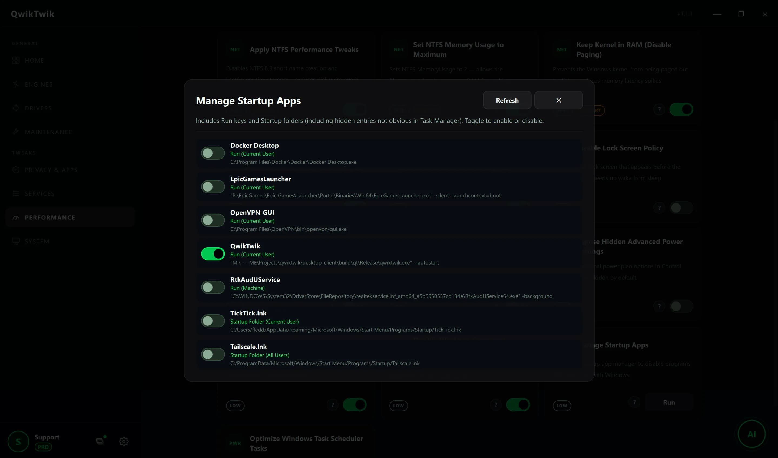
Task: Click the PRO badge under Support
Action: tap(43, 447)
